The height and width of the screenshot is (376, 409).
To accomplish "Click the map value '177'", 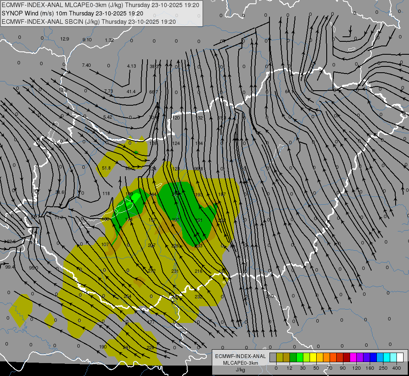I will tap(151, 322).
